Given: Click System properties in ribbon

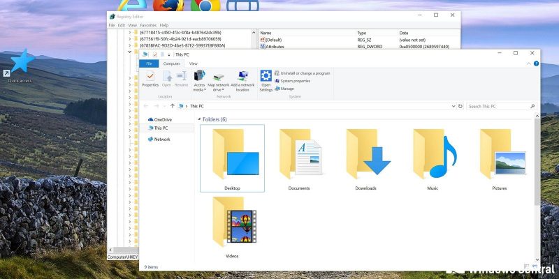Looking at the screenshot, I should click(295, 81).
